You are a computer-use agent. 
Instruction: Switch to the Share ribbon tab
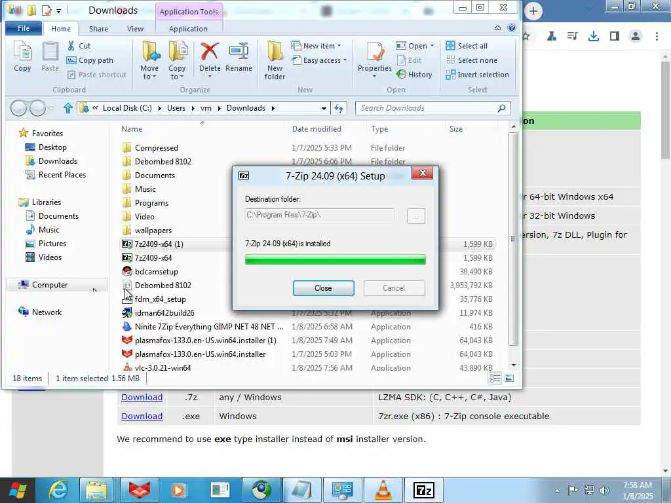98,29
